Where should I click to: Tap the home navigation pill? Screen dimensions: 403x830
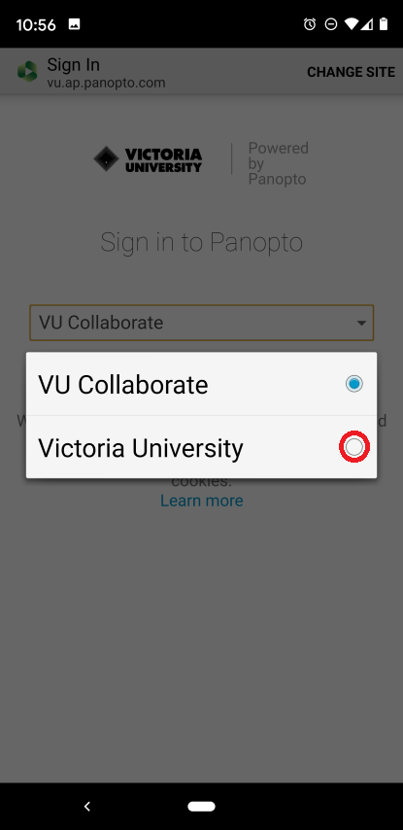click(x=202, y=806)
